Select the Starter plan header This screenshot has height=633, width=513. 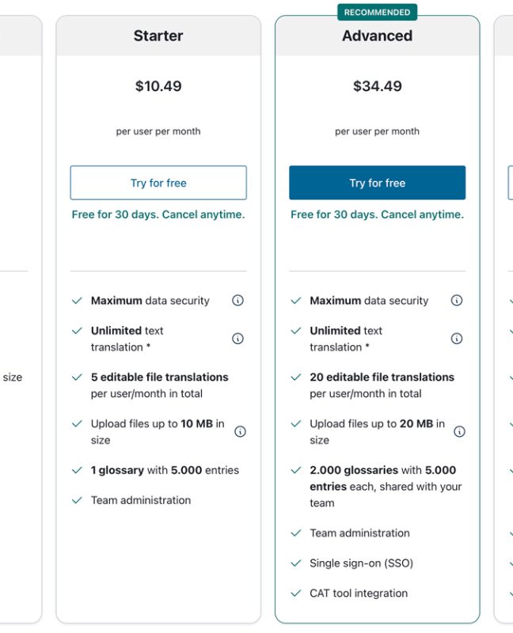click(x=158, y=36)
